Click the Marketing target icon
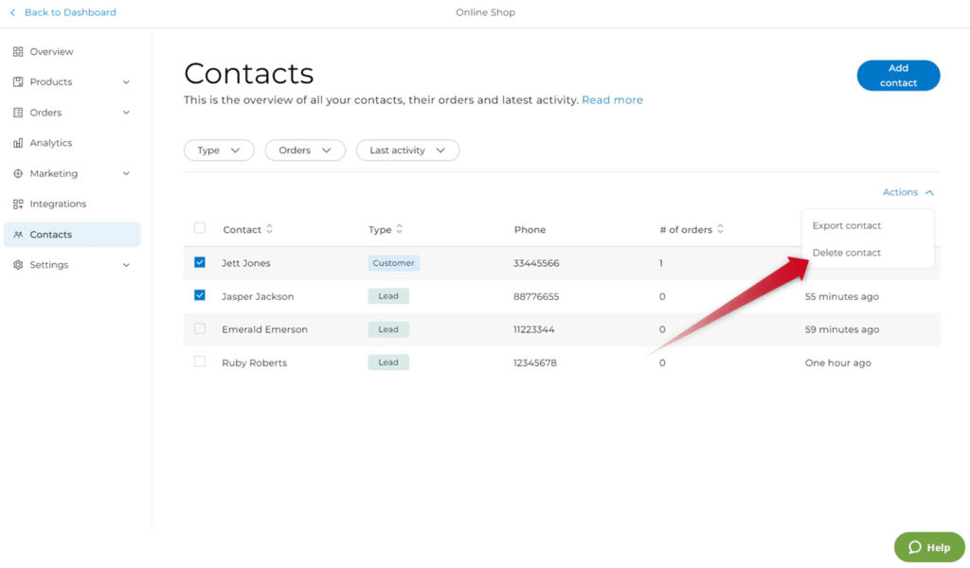This screenshot has height=568, width=970. click(18, 174)
